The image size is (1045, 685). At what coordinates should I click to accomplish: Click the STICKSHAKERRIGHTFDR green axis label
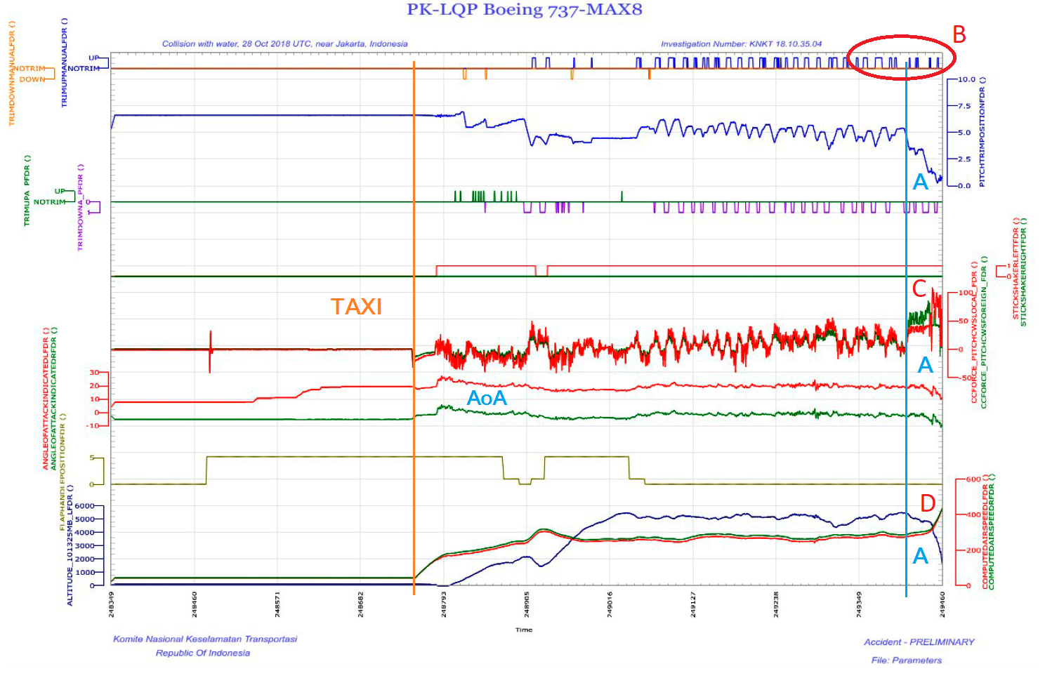pos(1023,272)
